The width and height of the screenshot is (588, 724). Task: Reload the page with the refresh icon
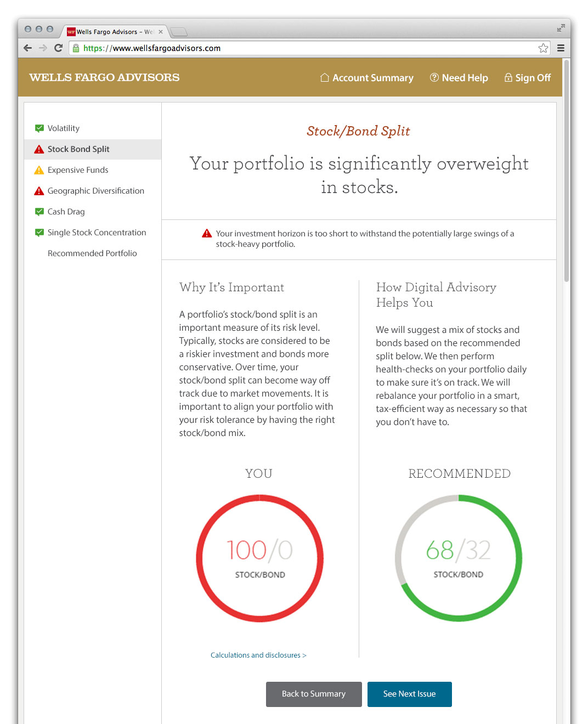58,48
